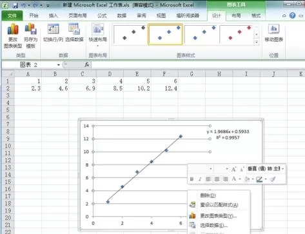Image resolution: width=305 pixels, height=234 pixels.
Task: Open chart element selector 垂直(值)轴 dropdown
Action: point(283,169)
